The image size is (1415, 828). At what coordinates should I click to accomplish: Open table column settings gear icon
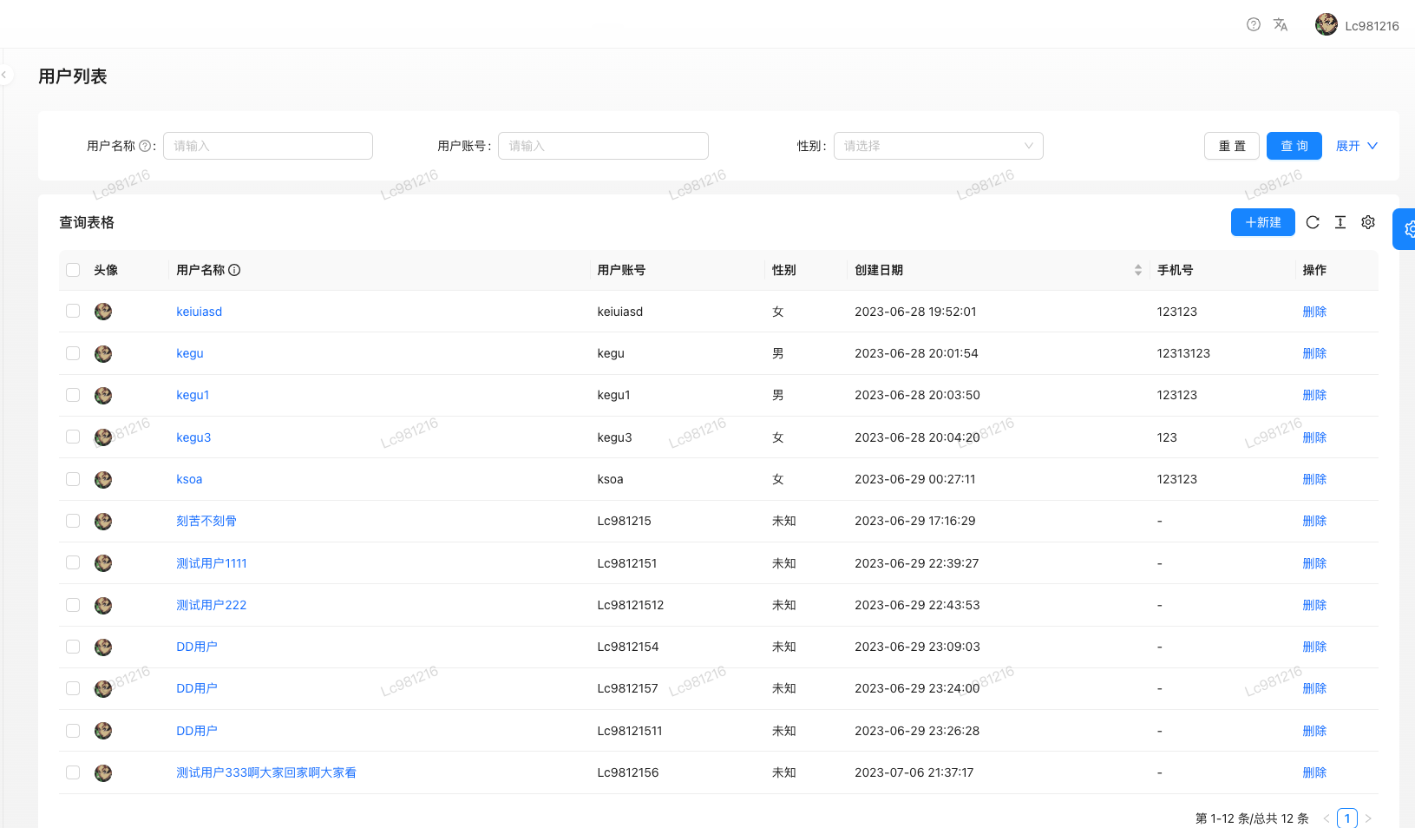click(x=1368, y=222)
